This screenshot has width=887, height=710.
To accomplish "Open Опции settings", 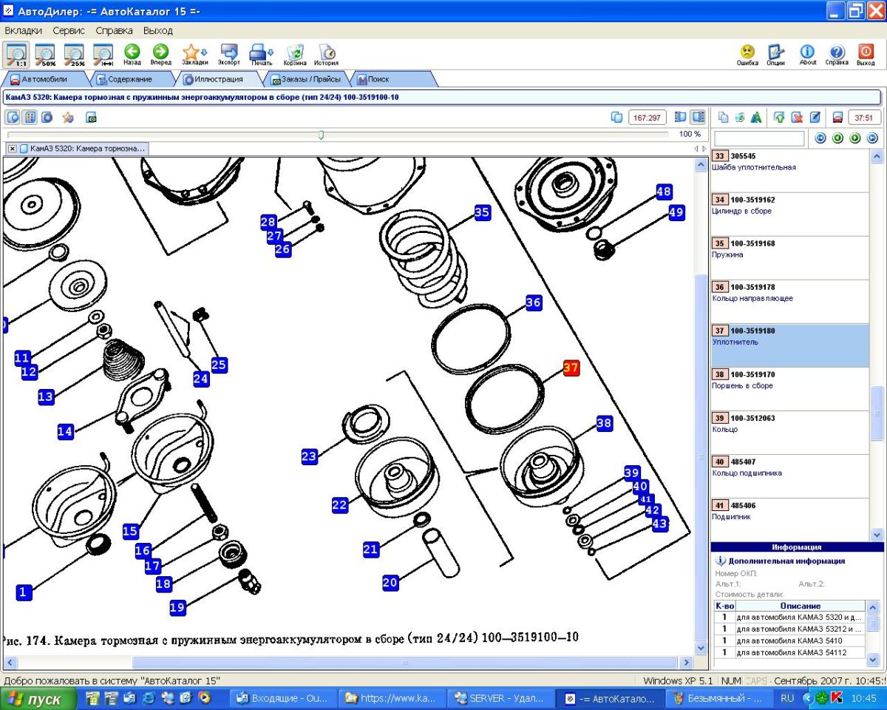I will pyautogui.click(x=775, y=54).
